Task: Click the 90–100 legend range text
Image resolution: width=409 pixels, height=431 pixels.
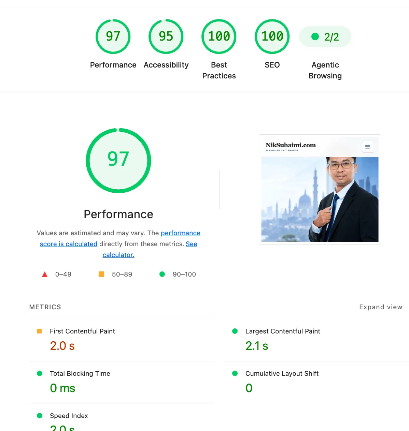Action: point(184,274)
